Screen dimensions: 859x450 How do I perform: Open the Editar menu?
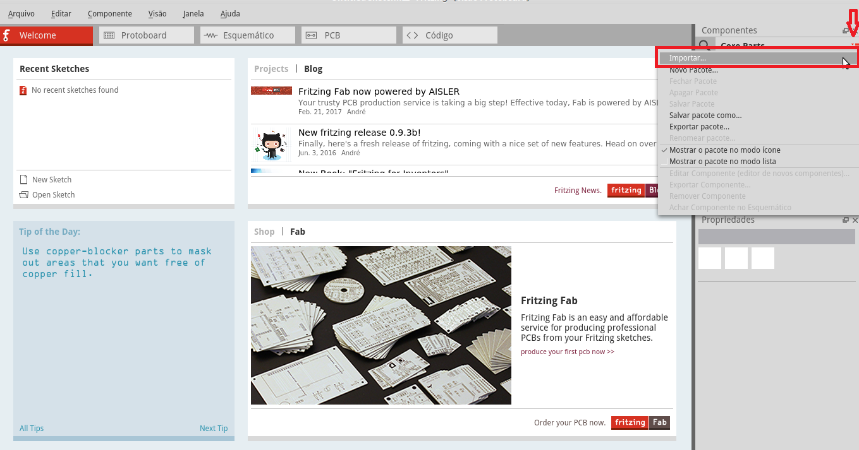point(61,13)
